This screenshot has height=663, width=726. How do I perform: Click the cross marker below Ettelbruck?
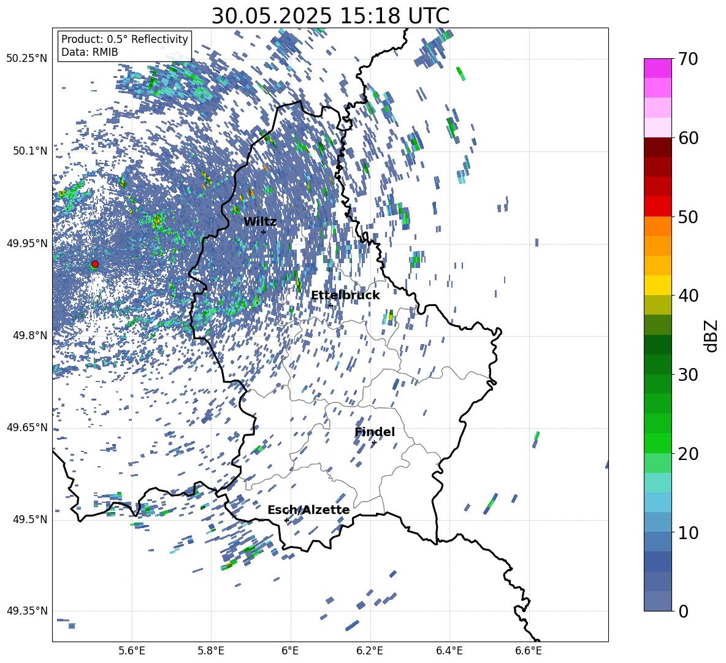pos(331,305)
